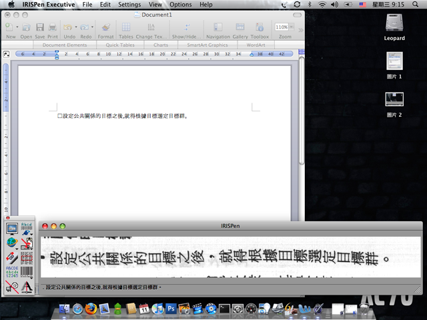Select the 圖片 1 desktop thumbnail
This screenshot has height=320, width=427.
[394, 61]
